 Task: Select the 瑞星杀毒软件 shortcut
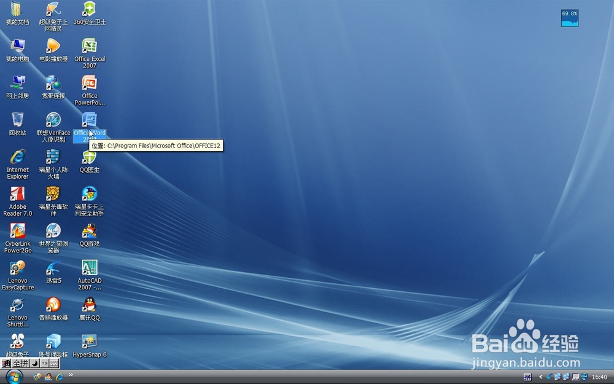pos(53,202)
